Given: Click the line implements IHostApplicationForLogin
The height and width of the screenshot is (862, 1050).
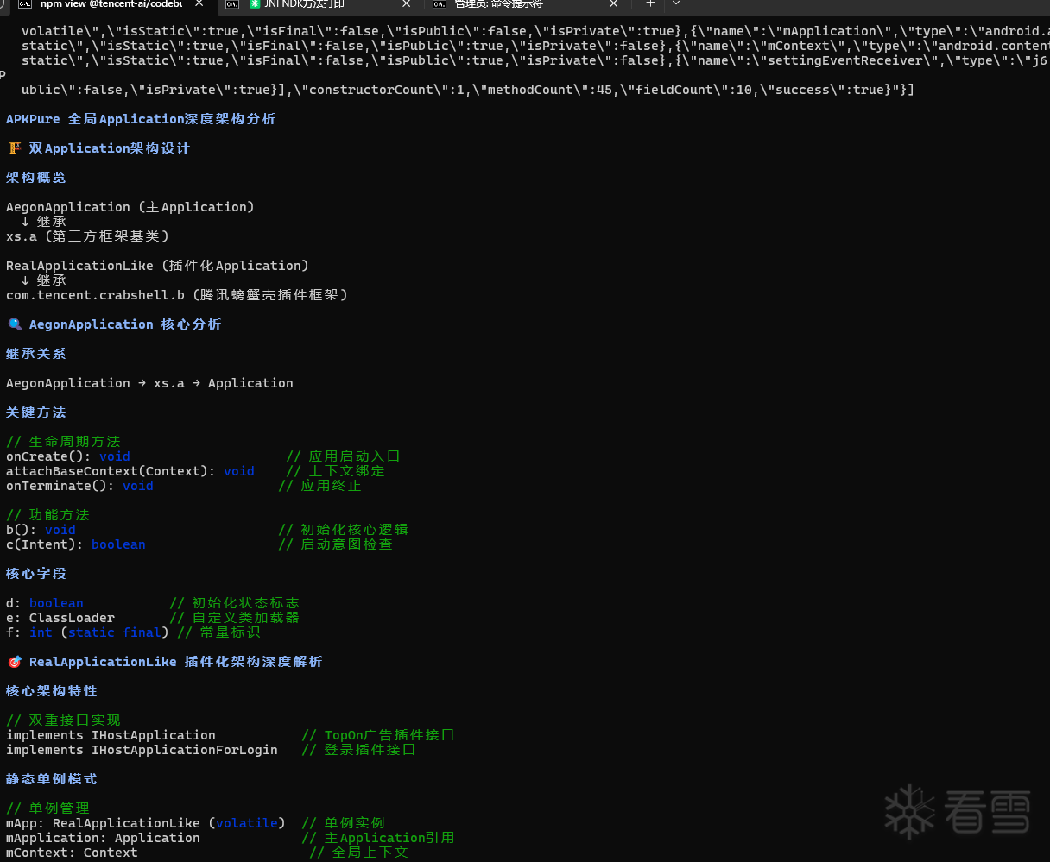Looking at the screenshot, I should click(142, 750).
